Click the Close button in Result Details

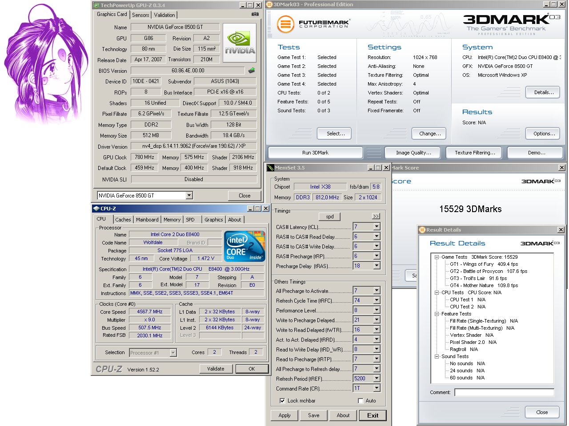[542, 412]
